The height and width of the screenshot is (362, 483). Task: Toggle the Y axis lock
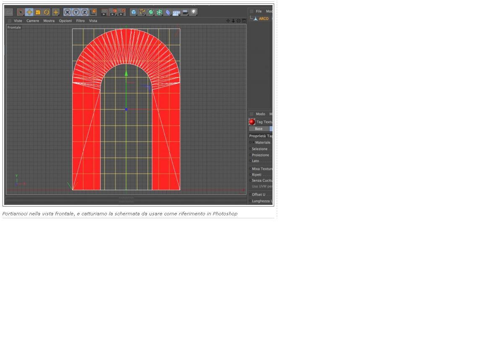click(x=76, y=12)
